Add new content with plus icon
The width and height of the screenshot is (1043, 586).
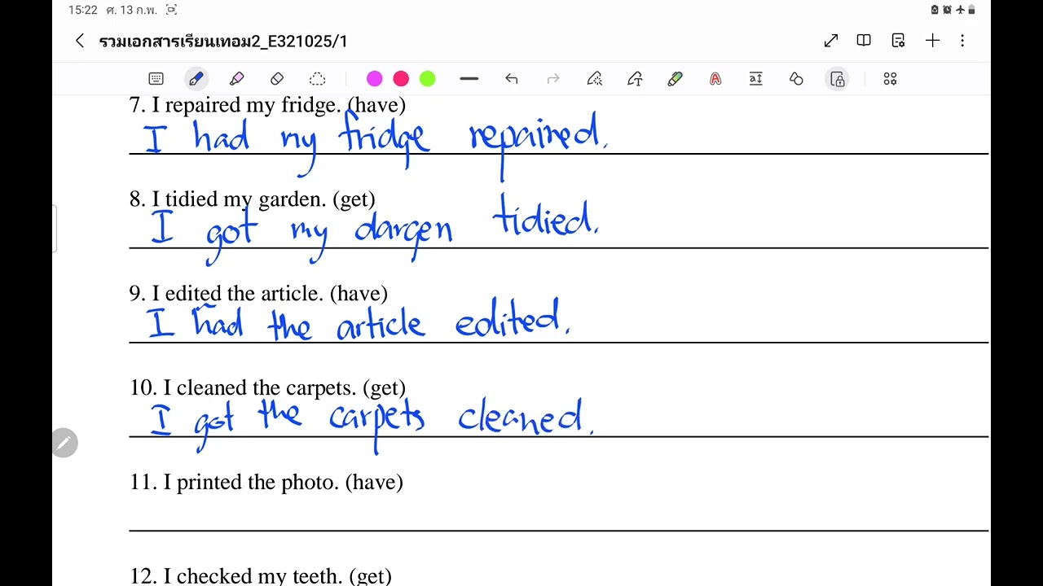point(932,41)
